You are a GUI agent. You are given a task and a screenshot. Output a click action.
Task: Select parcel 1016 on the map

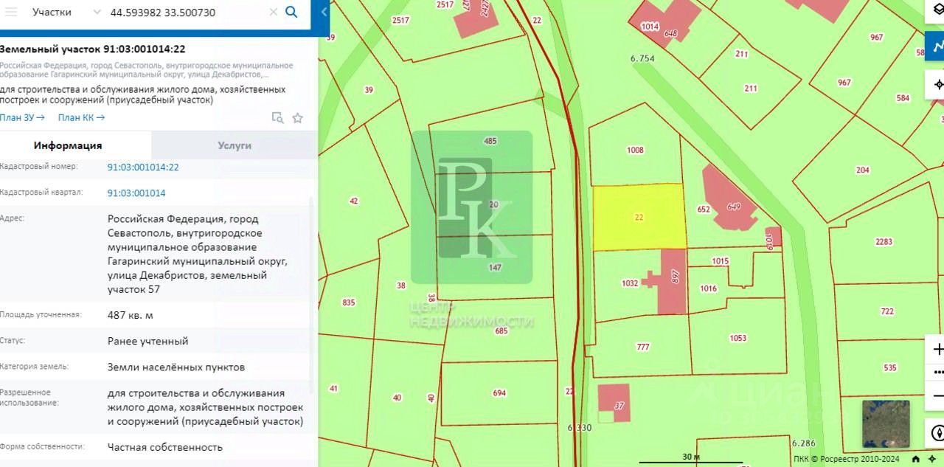click(x=708, y=288)
